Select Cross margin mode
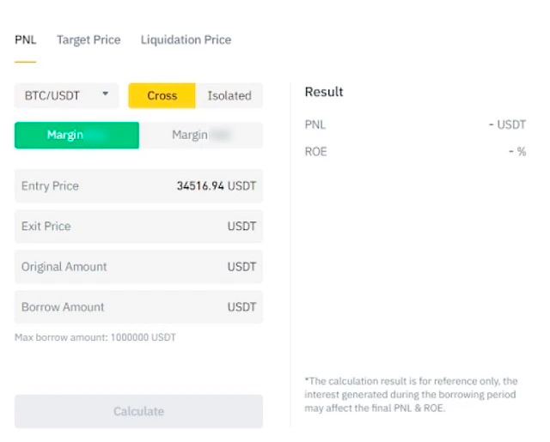Screen dimensions: 550x442 pos(162,95)
